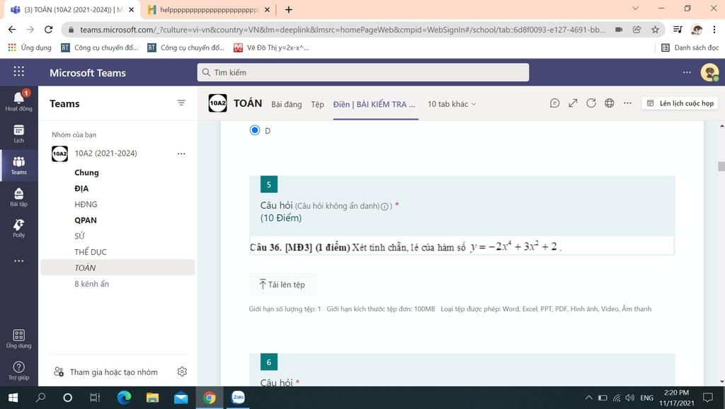Switch to Bài đăng tab

(x=286, y=105)
